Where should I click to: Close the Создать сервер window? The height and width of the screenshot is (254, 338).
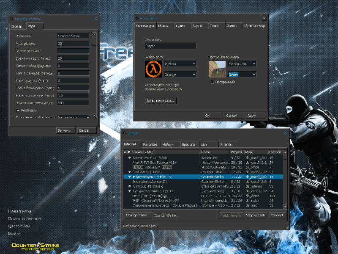click(95, 19)
